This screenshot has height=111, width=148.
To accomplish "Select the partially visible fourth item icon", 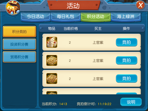I will click(x=52, y=93).
